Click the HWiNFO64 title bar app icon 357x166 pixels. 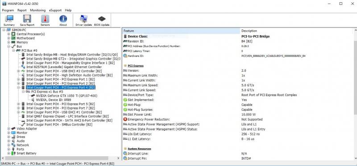click(x=4, y=4)
